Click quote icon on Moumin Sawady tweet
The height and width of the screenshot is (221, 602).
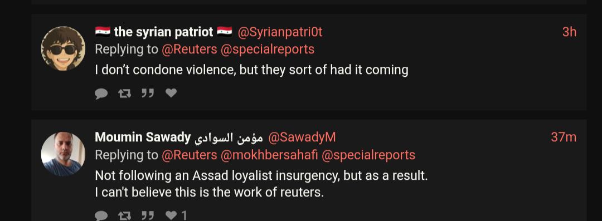(148, 215)
